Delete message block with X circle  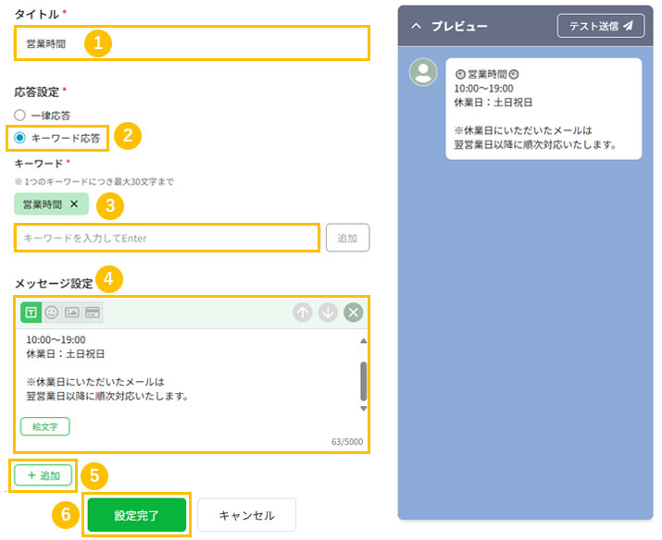pos(353,313)
